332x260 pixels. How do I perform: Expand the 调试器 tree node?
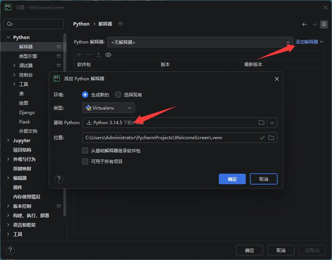tap(14, 66)
